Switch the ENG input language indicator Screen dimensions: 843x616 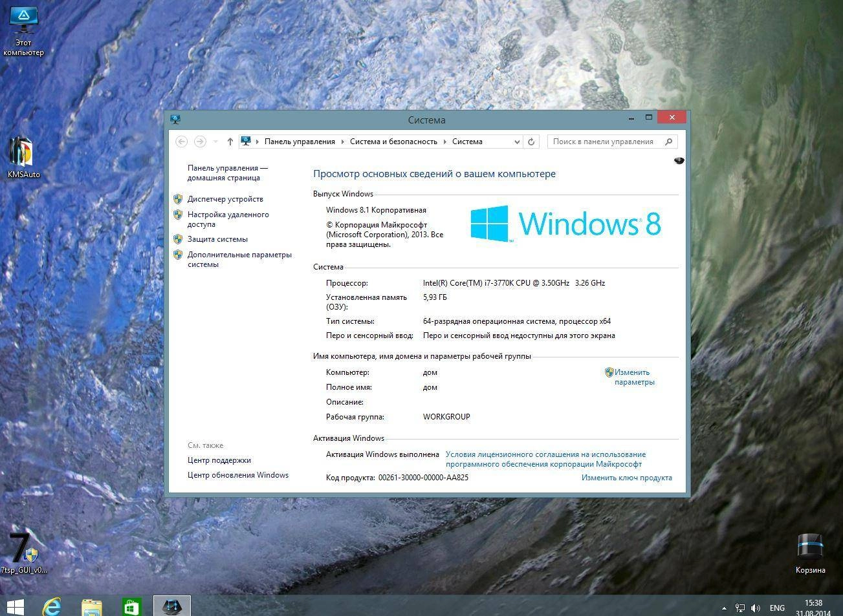[x=777, y=608]
